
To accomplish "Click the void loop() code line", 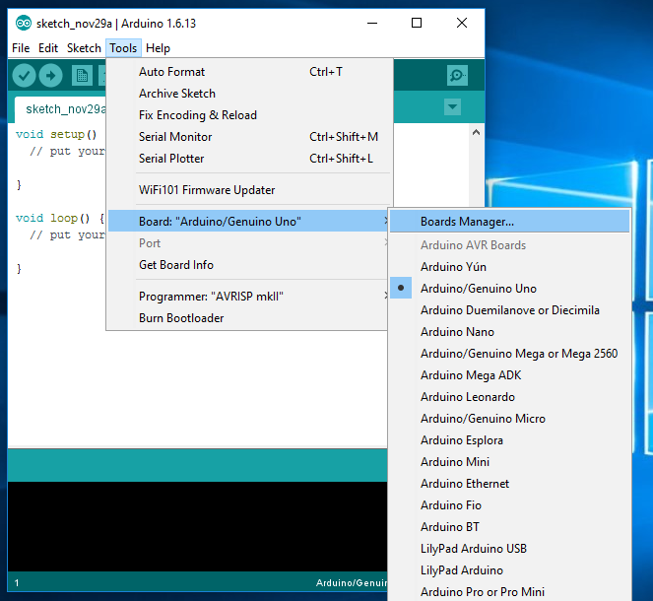I will 59,218.
